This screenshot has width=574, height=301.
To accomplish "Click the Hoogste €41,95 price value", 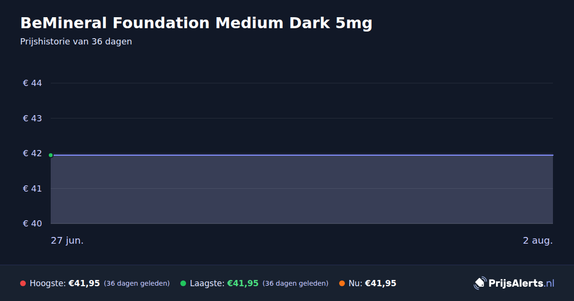I will click(84, 283).
